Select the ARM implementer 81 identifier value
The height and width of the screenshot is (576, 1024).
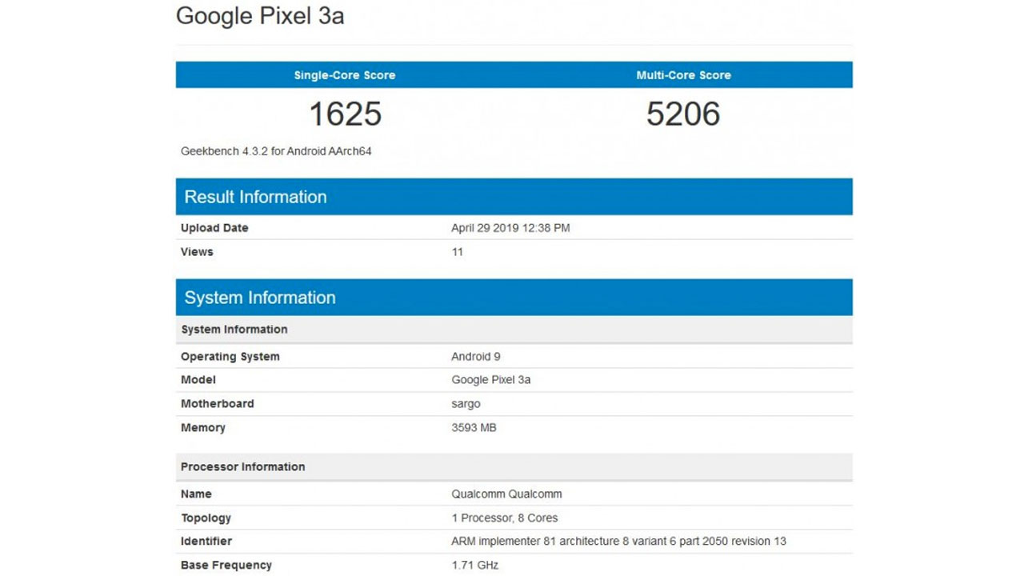[x=618, y=542]
